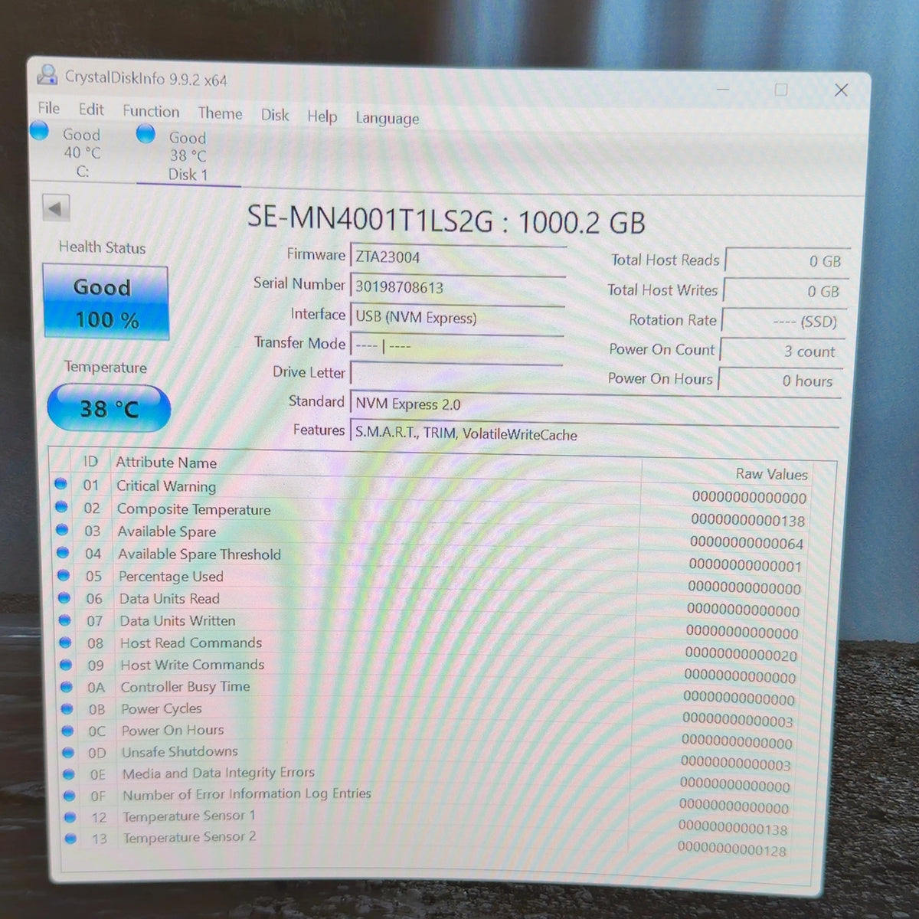The height and width of the screenshot is (919, 919).
Task: Select the Power Cycles attribute row
Action: coord(431,714)
